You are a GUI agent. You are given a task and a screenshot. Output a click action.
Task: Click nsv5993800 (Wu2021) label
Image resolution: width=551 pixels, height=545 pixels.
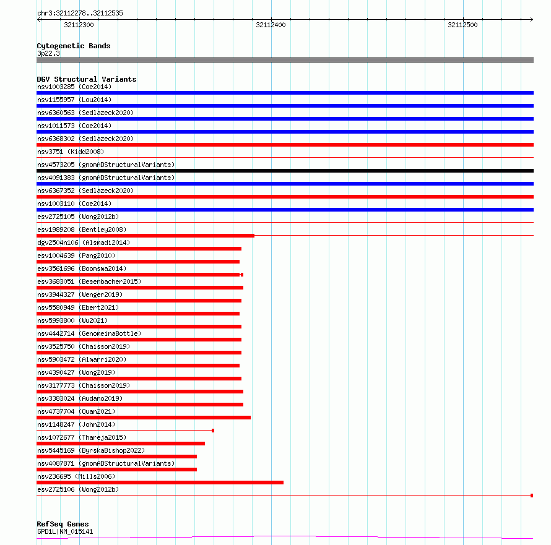72,320
